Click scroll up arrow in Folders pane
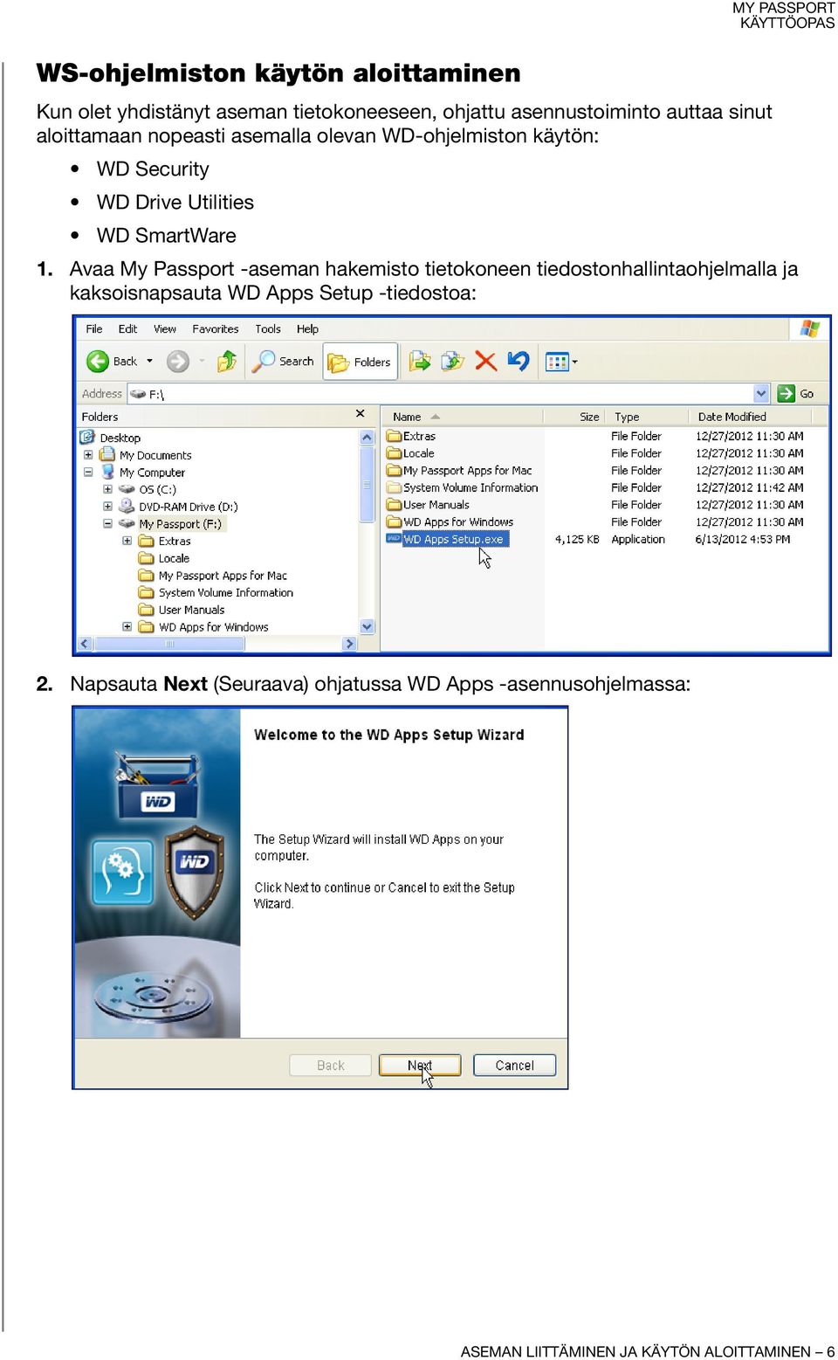The height and width of the screenshot is (1360, 838). tap(367, 437)
